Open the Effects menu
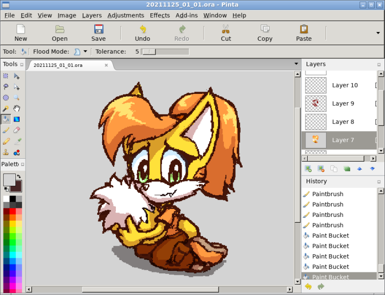Screen dimensions: 385x295 (160, 16)
